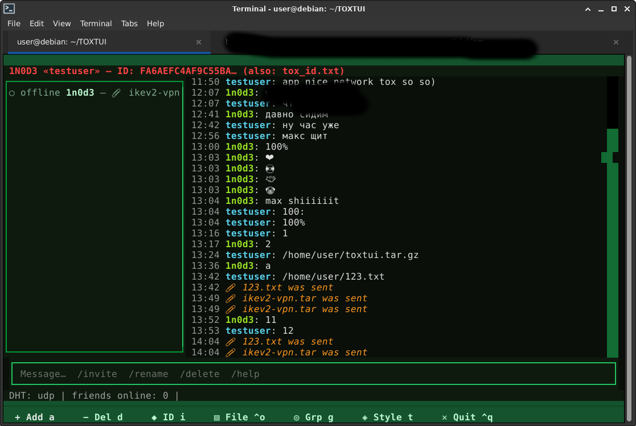
Task: Click the File send button
Action: (x=239, y=417)
